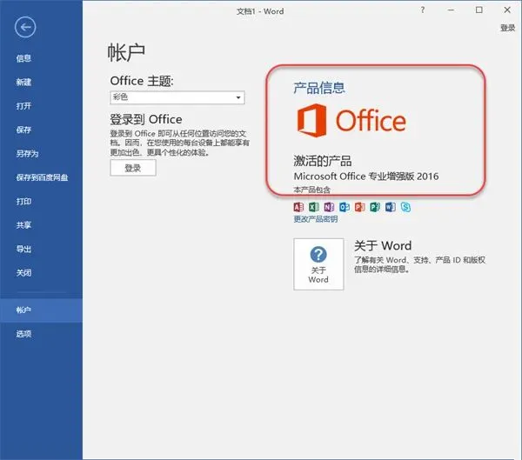Click the 关于 Word heading text
Screen dimensions: 522x460
click(383, 245)
